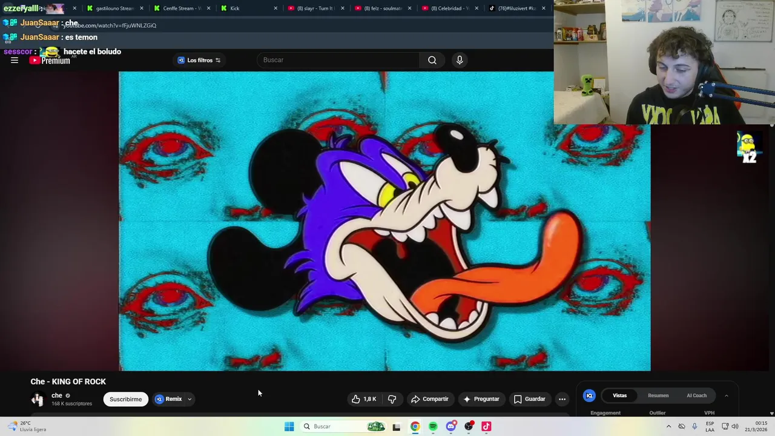Click the Windows taskbar Buscar search box
Image resolution: width=775 pixels, height=436 pixels.
coord(343,426)
